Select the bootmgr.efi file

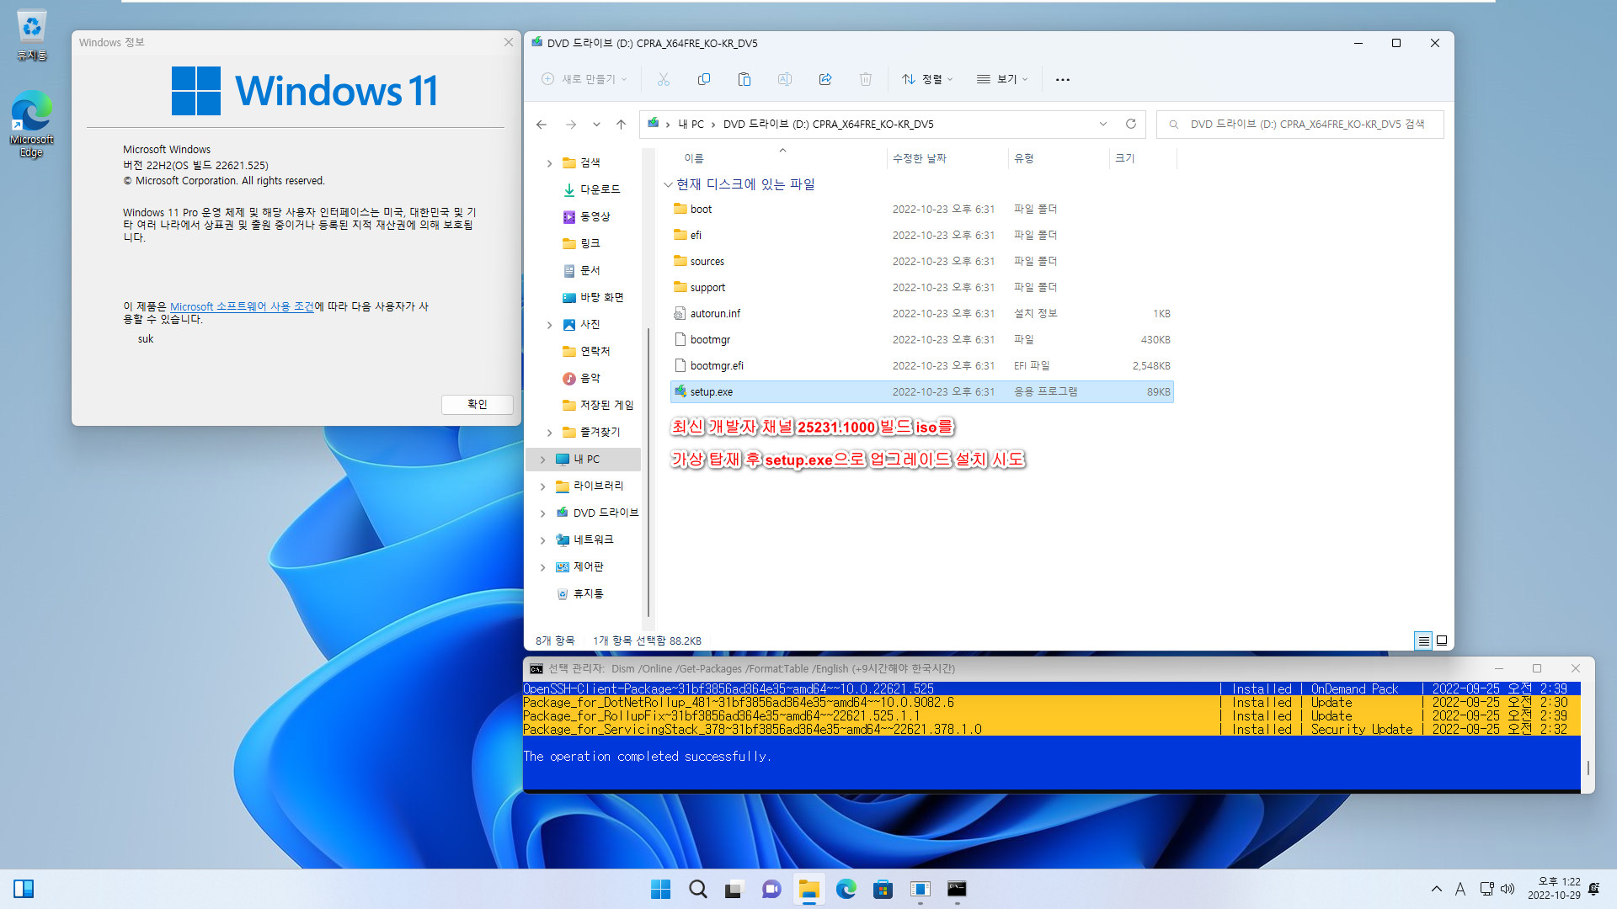[x=716, y=365]
